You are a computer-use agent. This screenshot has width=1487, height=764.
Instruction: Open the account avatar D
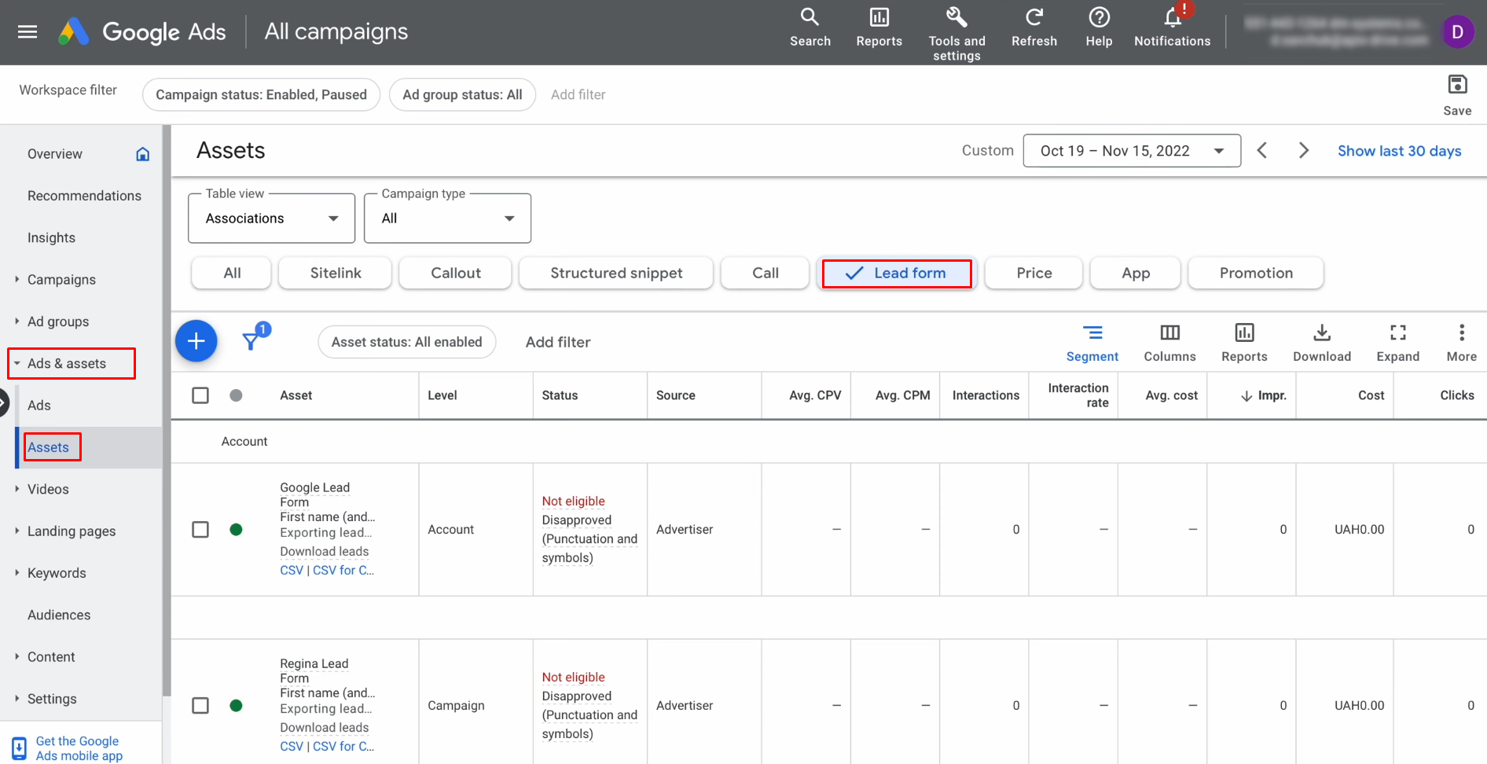1457,31
